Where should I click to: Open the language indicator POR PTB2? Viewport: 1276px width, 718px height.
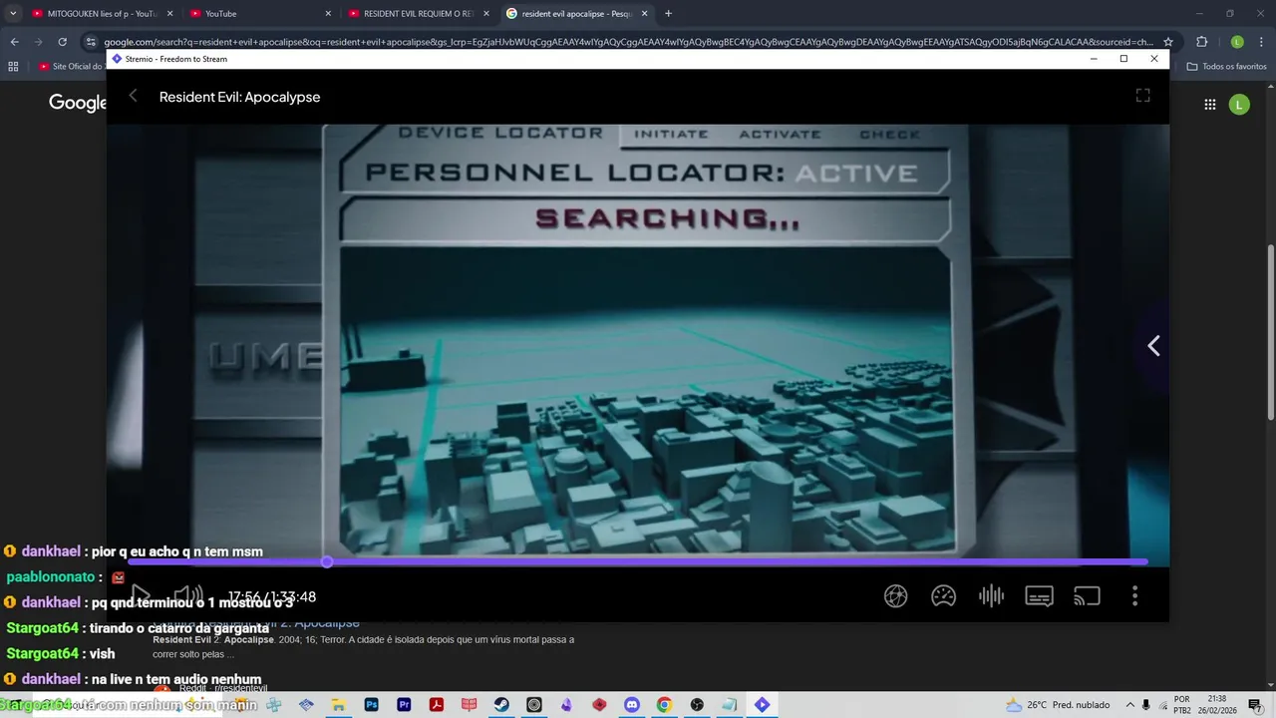(x=1182, y=705)
